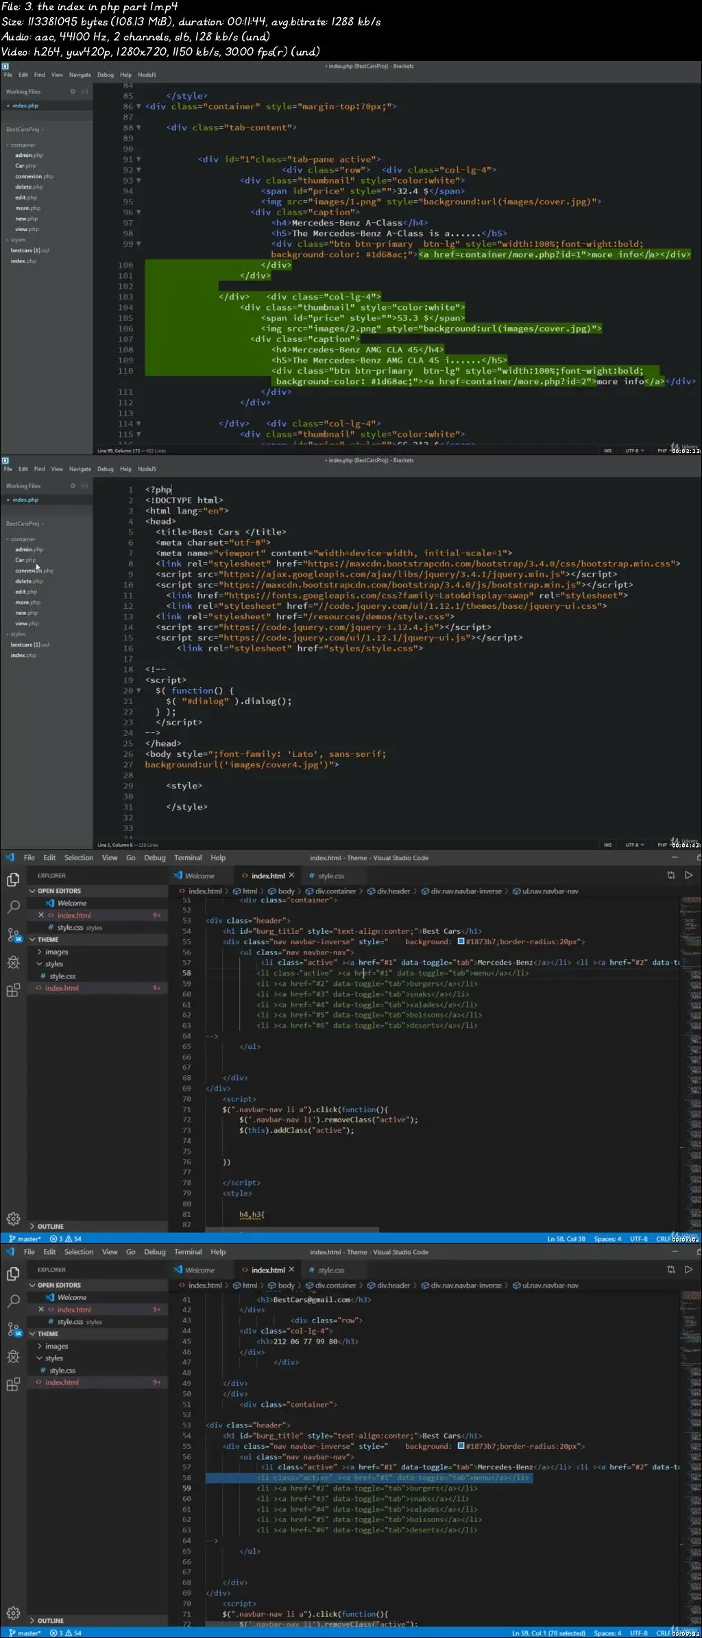Click Manage gear icon in VS Code window with 78 selected
This screenshot has height=1638, width=702.
pyautogui.click(x=13, y=1613)
